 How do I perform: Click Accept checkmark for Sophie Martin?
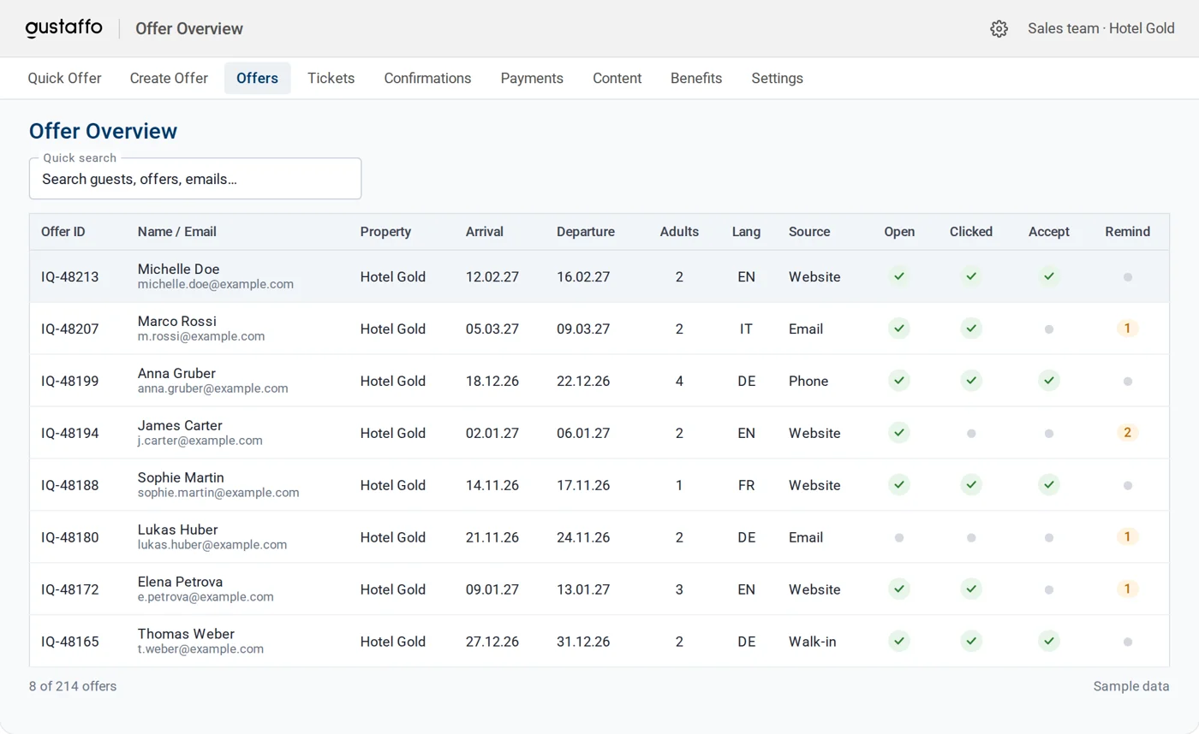(x=1049, y=485)
